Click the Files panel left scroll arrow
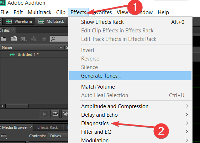 2,106
